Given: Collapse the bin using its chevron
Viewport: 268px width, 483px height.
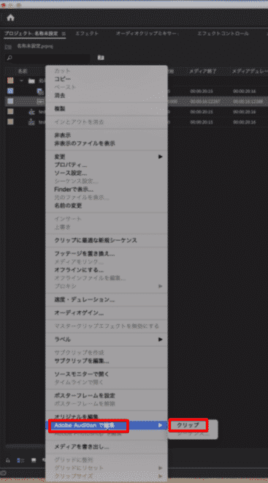Looking at the screenshot, I should 21,80.
